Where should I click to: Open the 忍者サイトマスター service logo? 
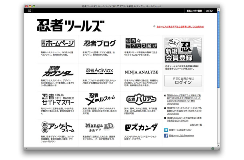pos(58,99)
